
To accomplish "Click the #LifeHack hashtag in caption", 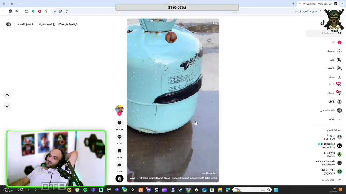I will pyautogui.click(x=211, y=178).
